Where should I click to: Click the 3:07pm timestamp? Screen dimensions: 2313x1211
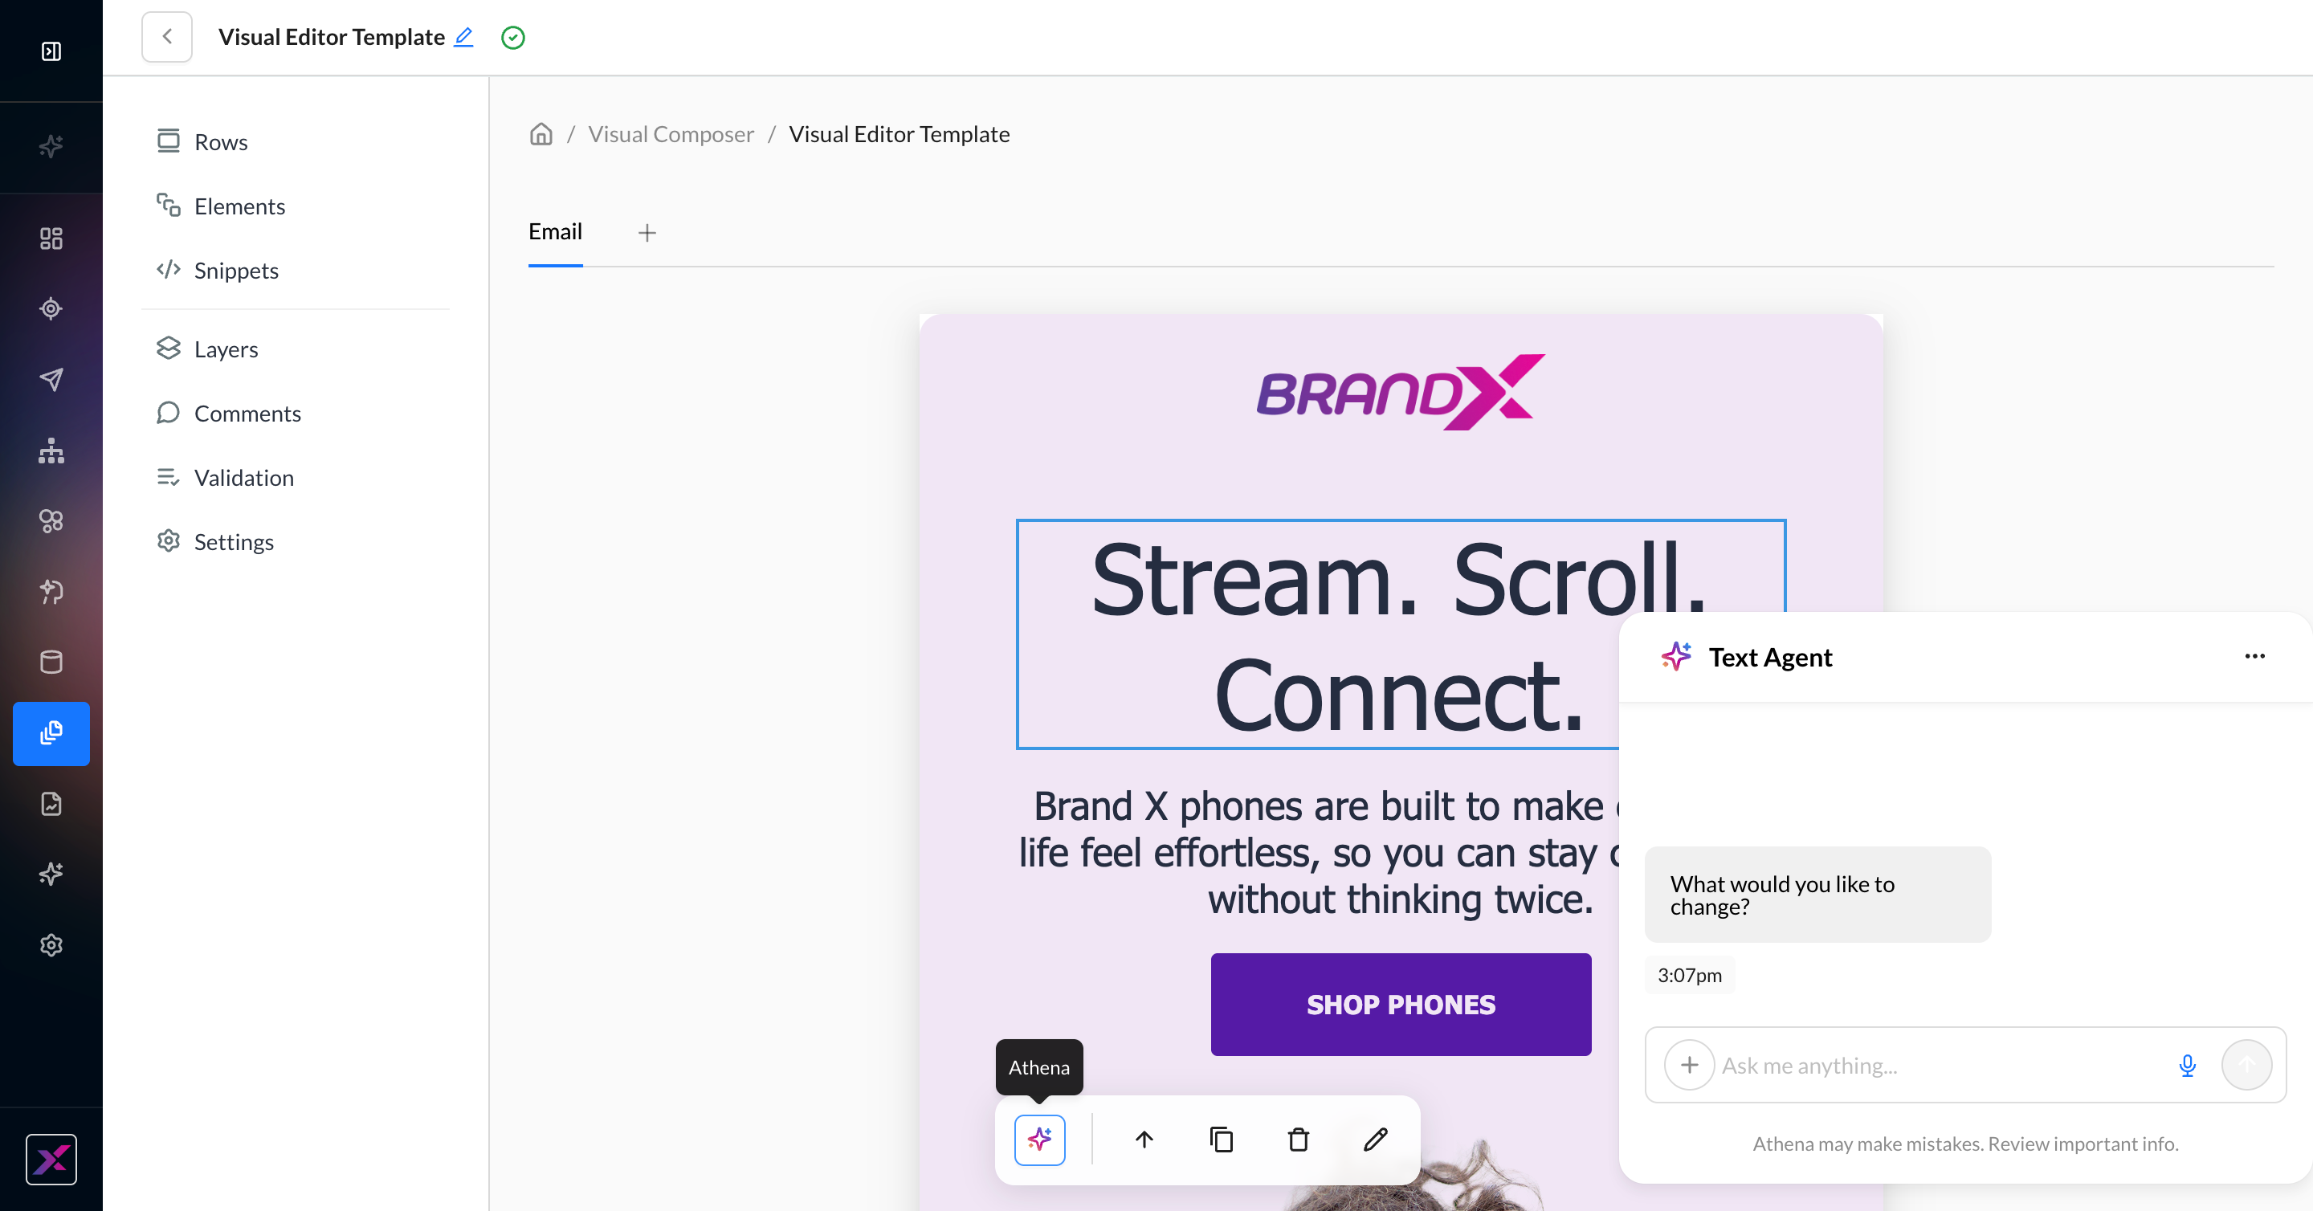point(1690,975)
